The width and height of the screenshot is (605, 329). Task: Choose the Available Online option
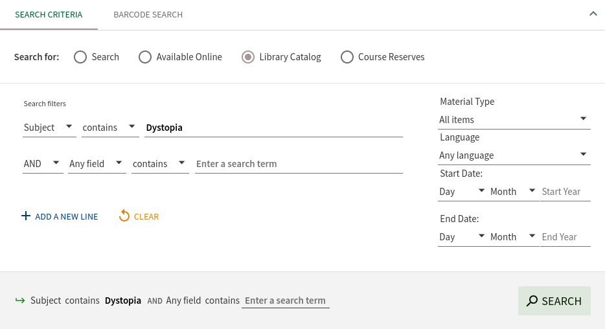145,57
